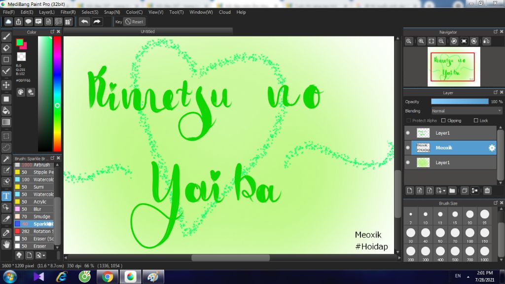Select the Lasso tool

6,148
